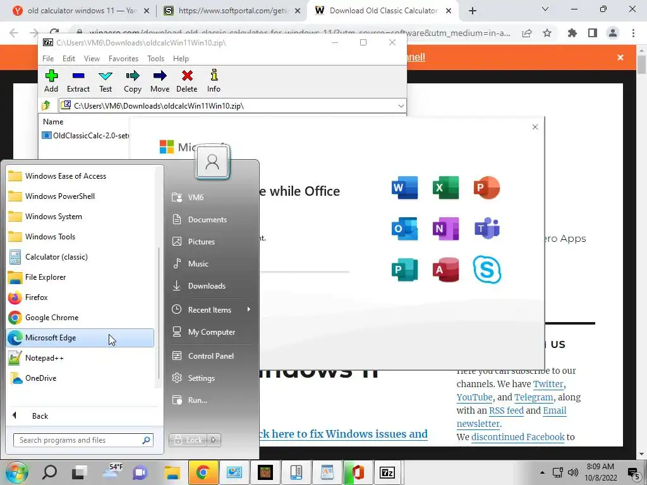
Task: Follow the Telegram link on Winaero page
Action: coord(533,397)
